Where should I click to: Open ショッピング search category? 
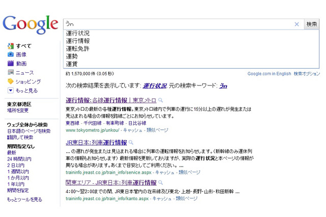click(x=29, y=82)
